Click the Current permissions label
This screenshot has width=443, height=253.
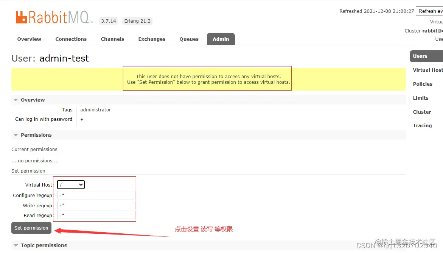pyautogui.click(x=34, y=149)
